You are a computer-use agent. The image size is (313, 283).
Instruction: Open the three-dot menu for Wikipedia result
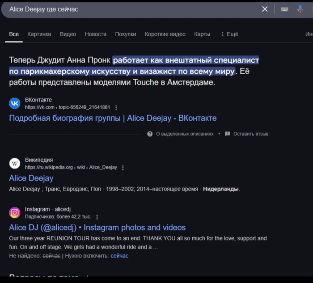[x=123, y=168]
